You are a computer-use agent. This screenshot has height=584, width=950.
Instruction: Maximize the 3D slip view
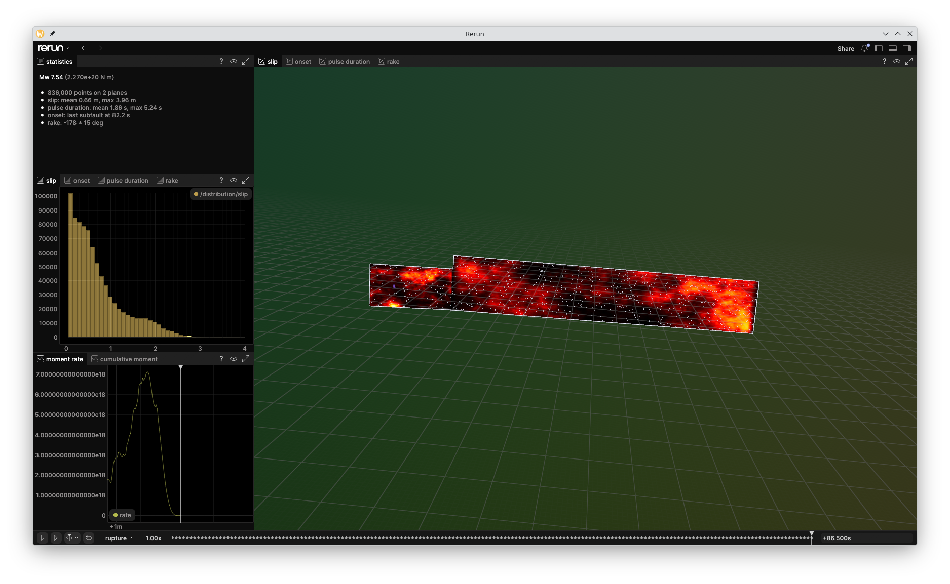[909, 61]
